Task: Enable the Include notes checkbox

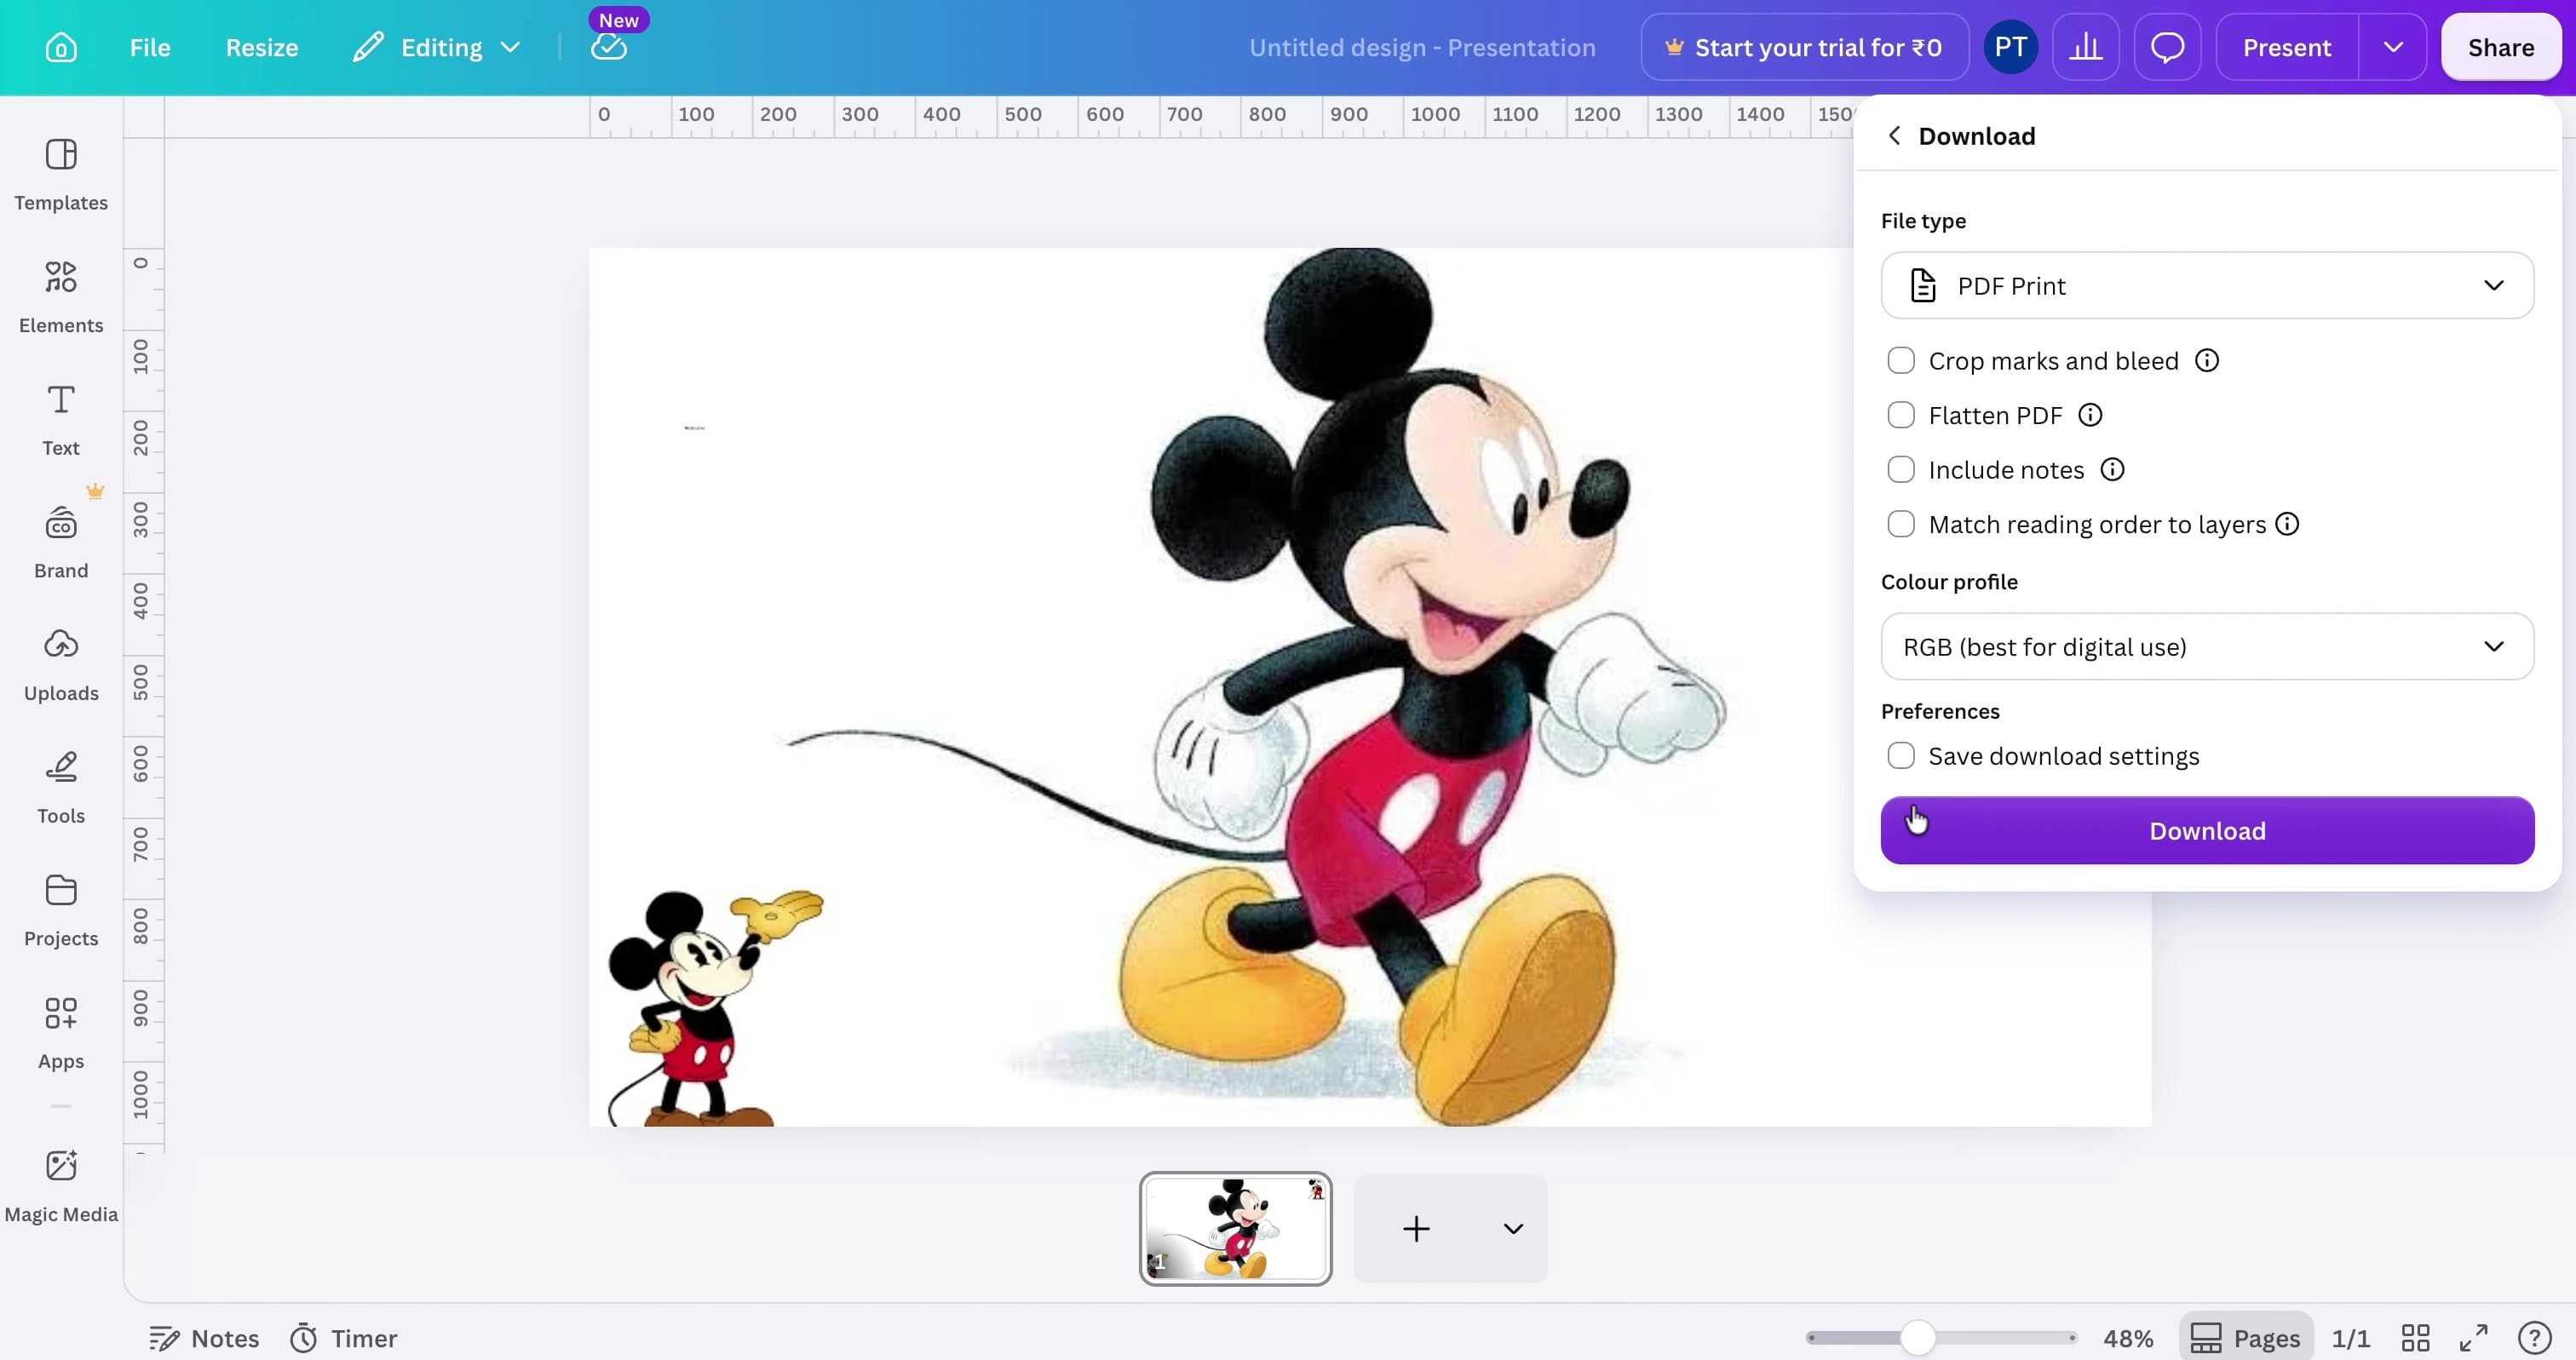Action: pos(1900,470)
